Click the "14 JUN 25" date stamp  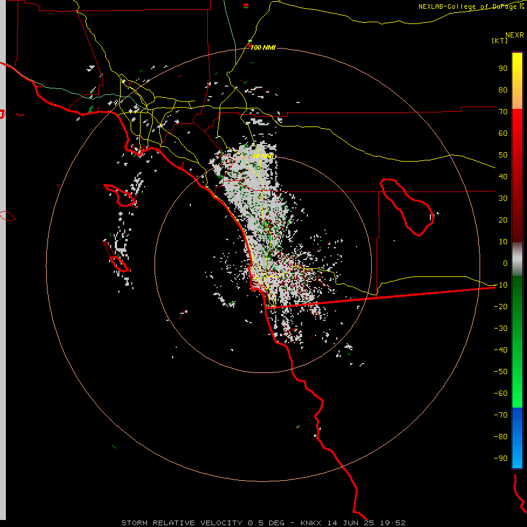[x=351, y=523]
